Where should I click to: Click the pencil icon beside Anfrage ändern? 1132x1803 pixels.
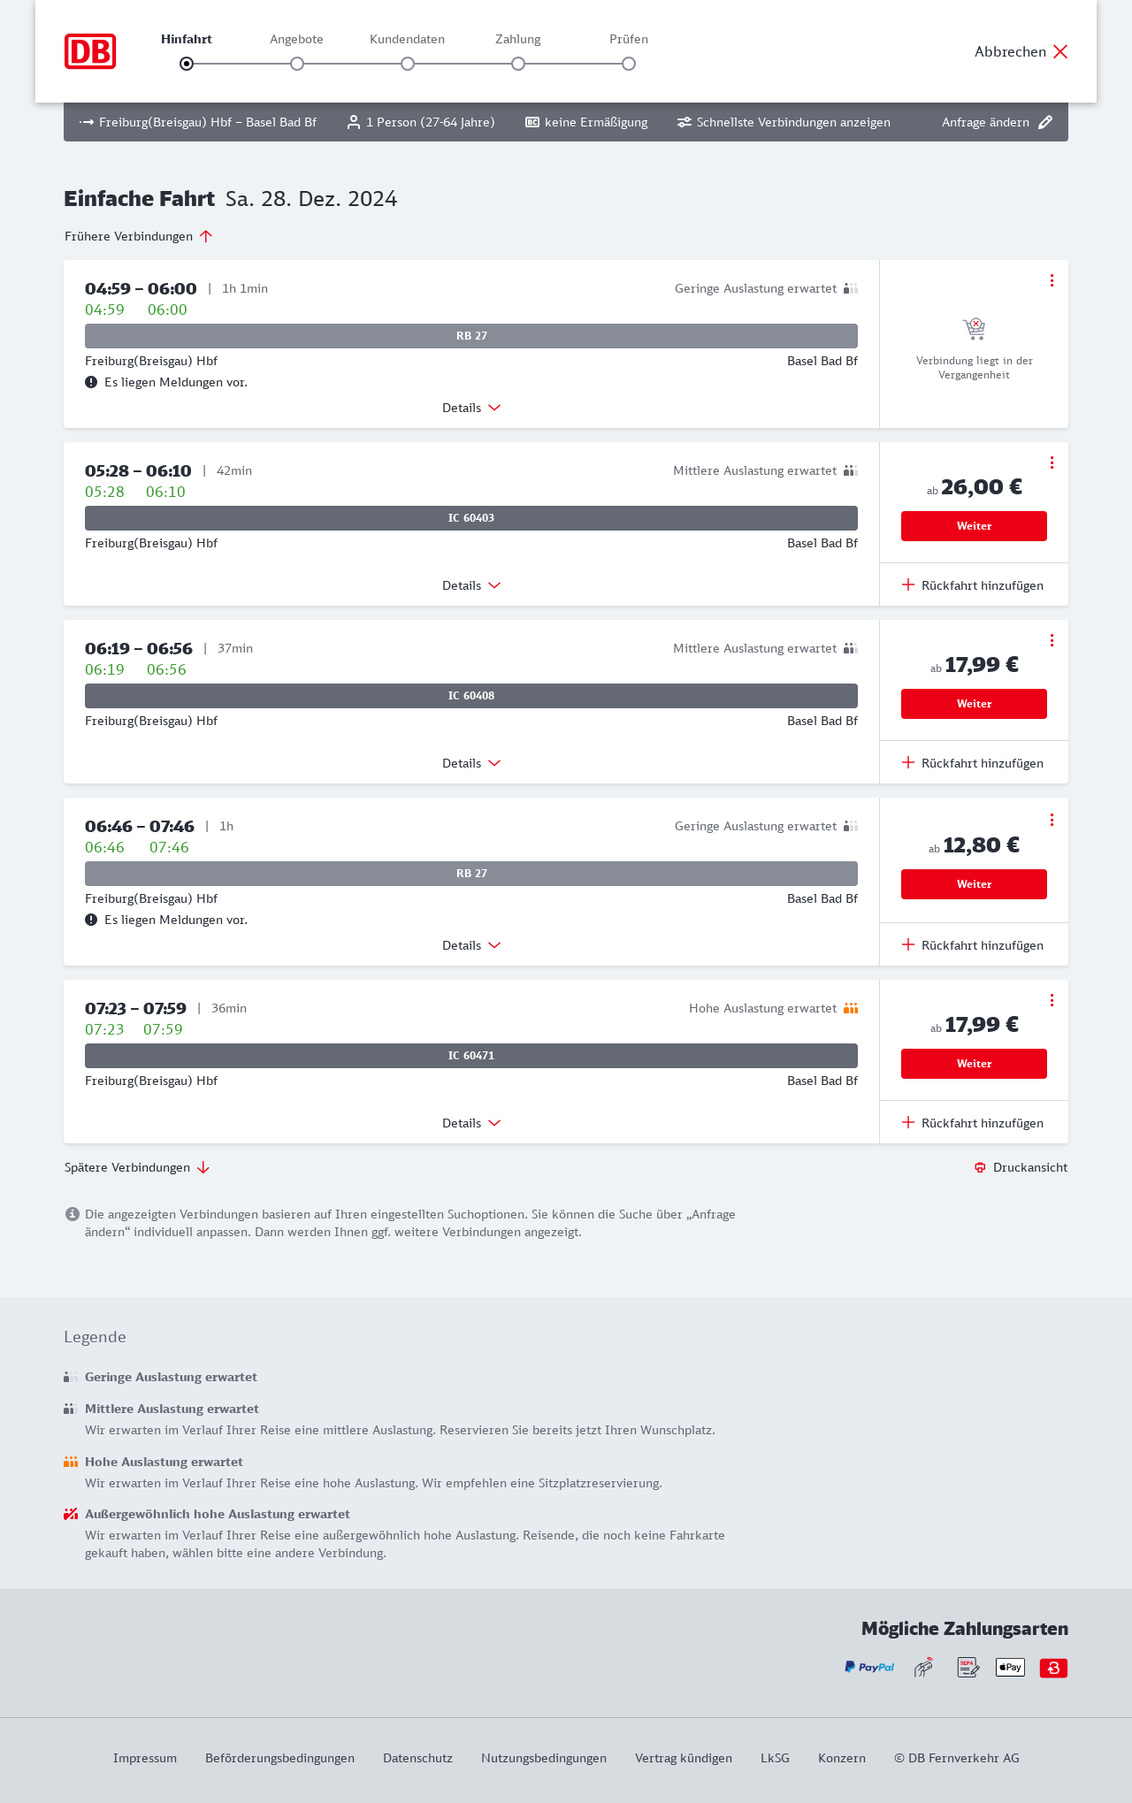point(1045,122)
